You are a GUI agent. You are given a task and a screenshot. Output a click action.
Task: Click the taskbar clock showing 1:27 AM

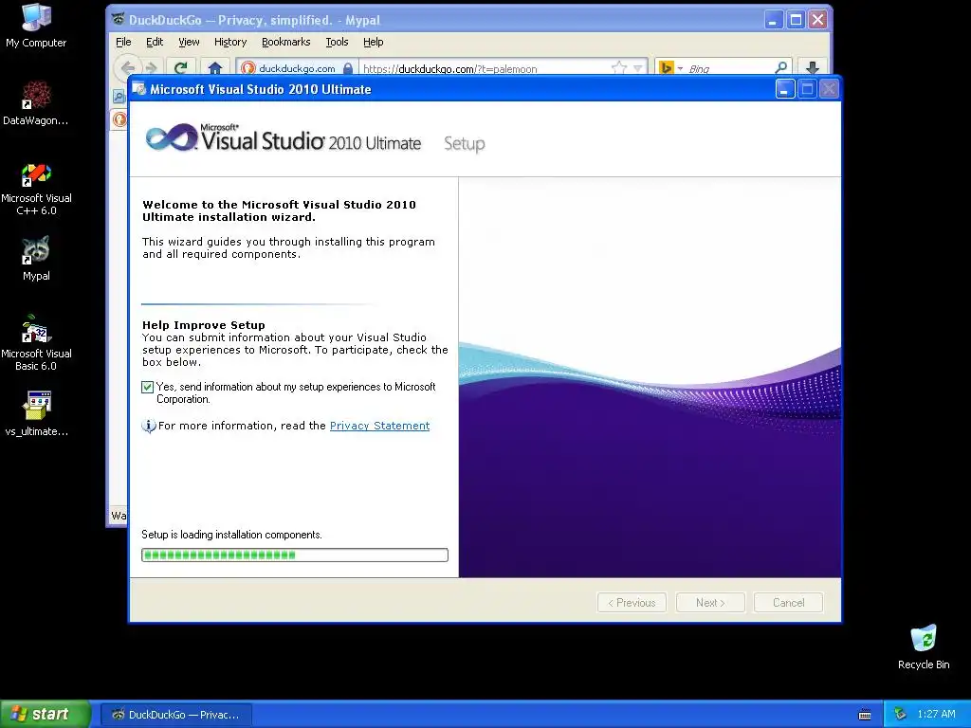[936, 715]
